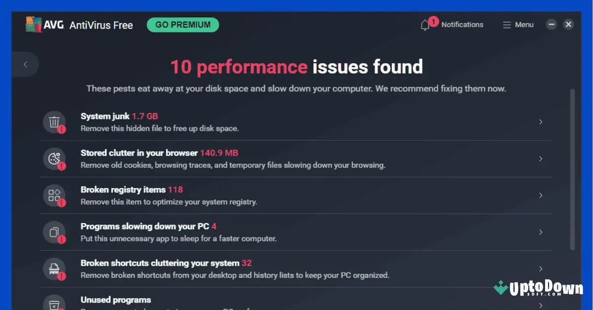Go back using the left arrow

coord(25,65)
